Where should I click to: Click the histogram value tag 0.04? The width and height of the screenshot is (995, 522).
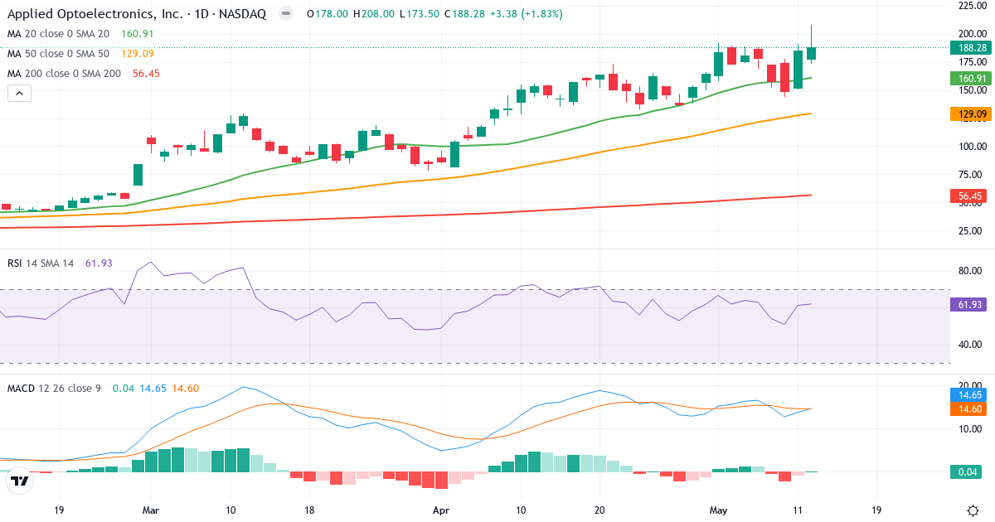coord(967,471)
